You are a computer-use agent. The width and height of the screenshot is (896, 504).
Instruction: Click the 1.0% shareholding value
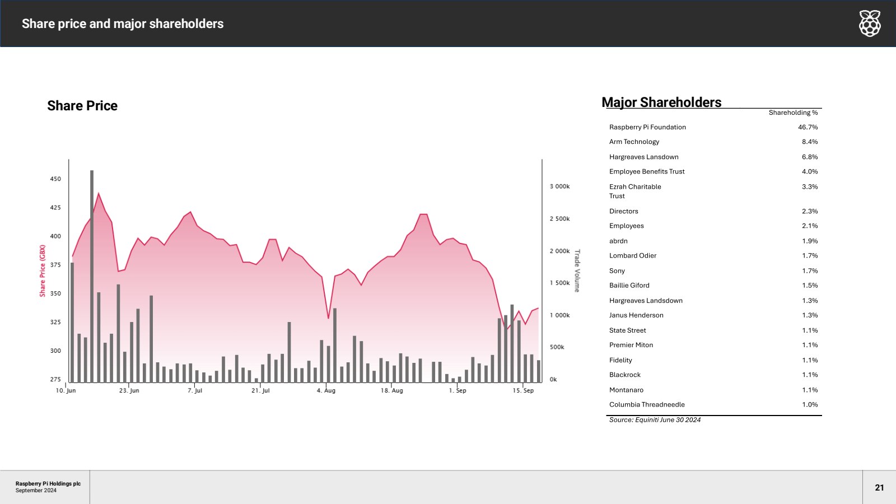coord(810,404)
